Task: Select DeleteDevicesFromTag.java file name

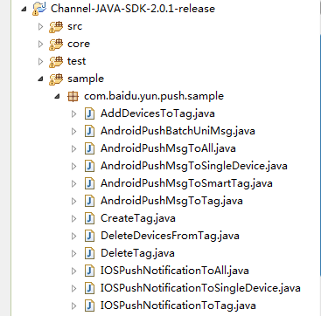Action: pyautogui.click(x=170, y=236)
